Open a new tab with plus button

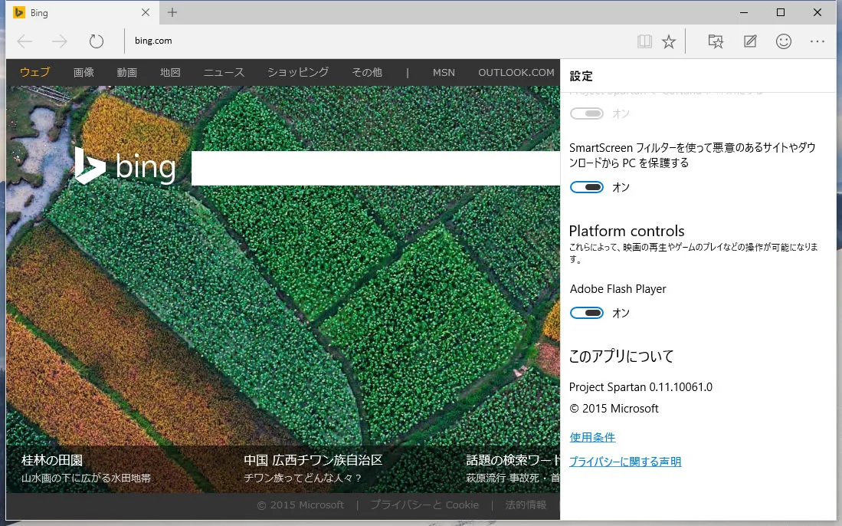pyautogui.click(x=172, y=12)
